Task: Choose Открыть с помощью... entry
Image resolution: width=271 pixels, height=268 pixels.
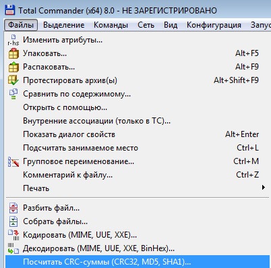Action: (x=138, y=107)
